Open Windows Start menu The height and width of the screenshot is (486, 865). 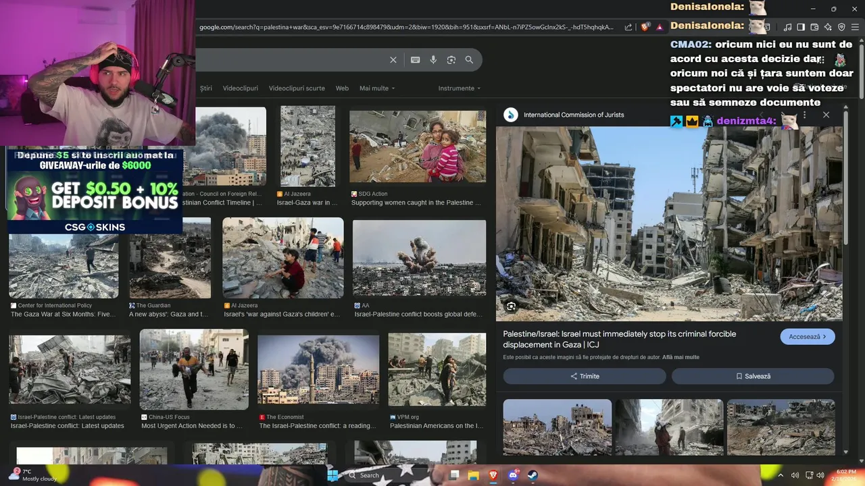332,475
